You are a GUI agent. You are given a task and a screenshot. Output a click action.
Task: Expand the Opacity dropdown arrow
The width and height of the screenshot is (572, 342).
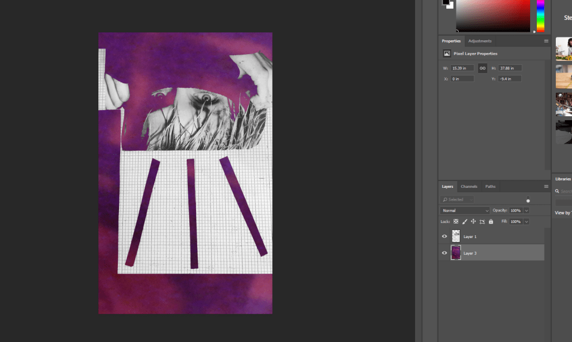point(526,211)
